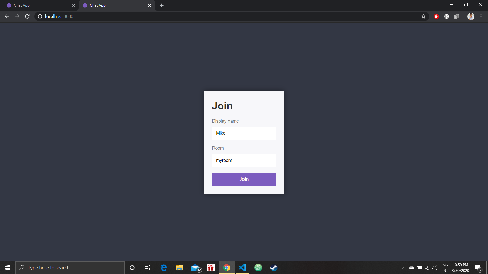The width and height of the screenshot is (488, 274).
Task: Click the ENG IN language indicator
Action: pos(444,268)
